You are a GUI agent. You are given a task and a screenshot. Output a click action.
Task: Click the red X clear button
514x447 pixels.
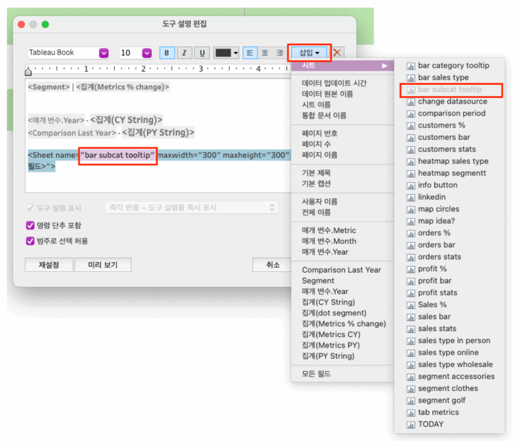tap(337, 53)
